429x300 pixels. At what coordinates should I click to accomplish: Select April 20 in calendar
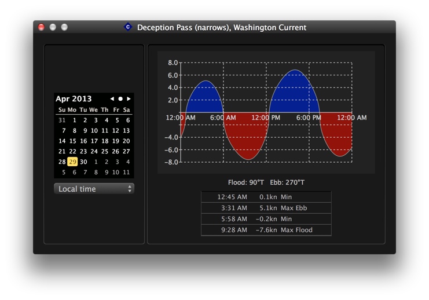[126, 141]
